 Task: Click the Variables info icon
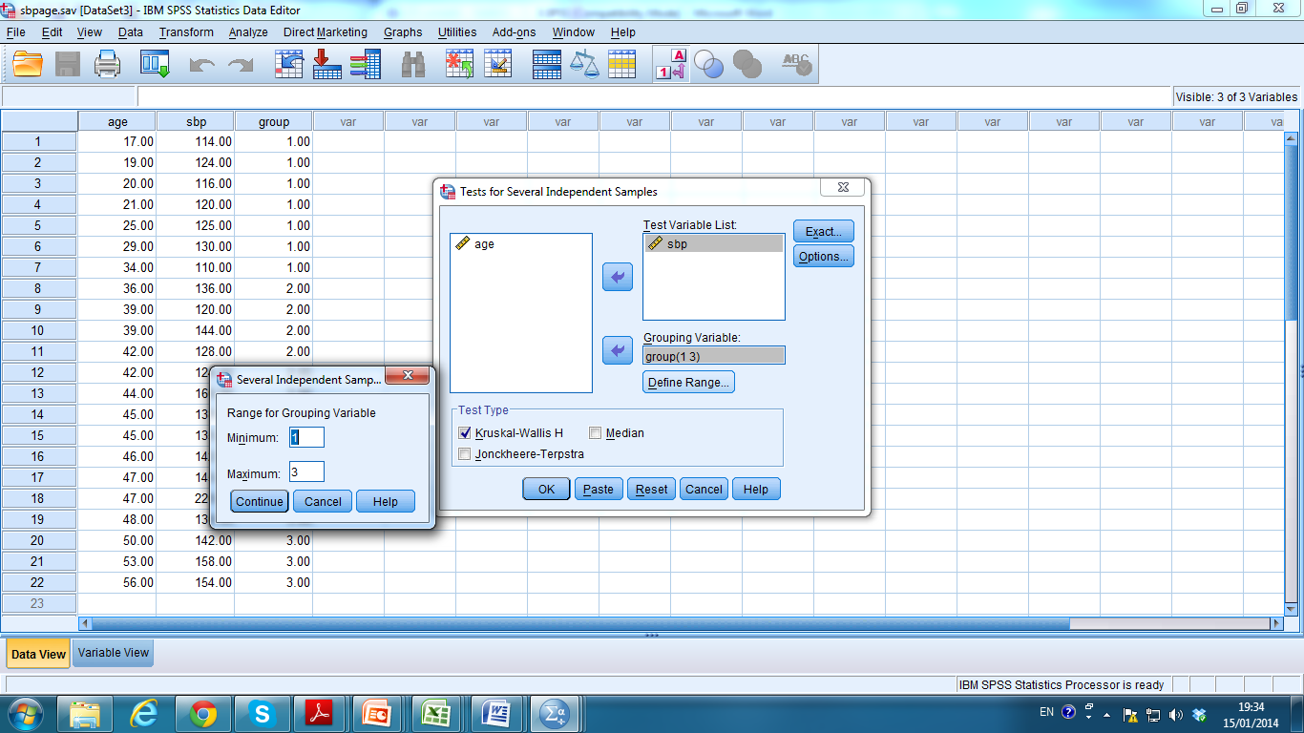click(366, 64)
